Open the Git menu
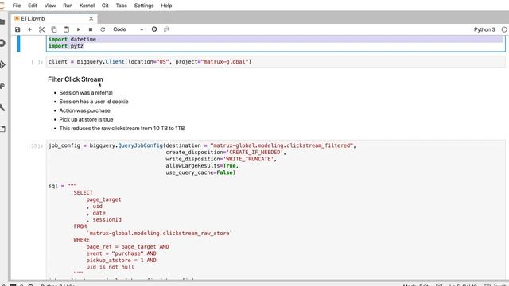 point(105,6)
